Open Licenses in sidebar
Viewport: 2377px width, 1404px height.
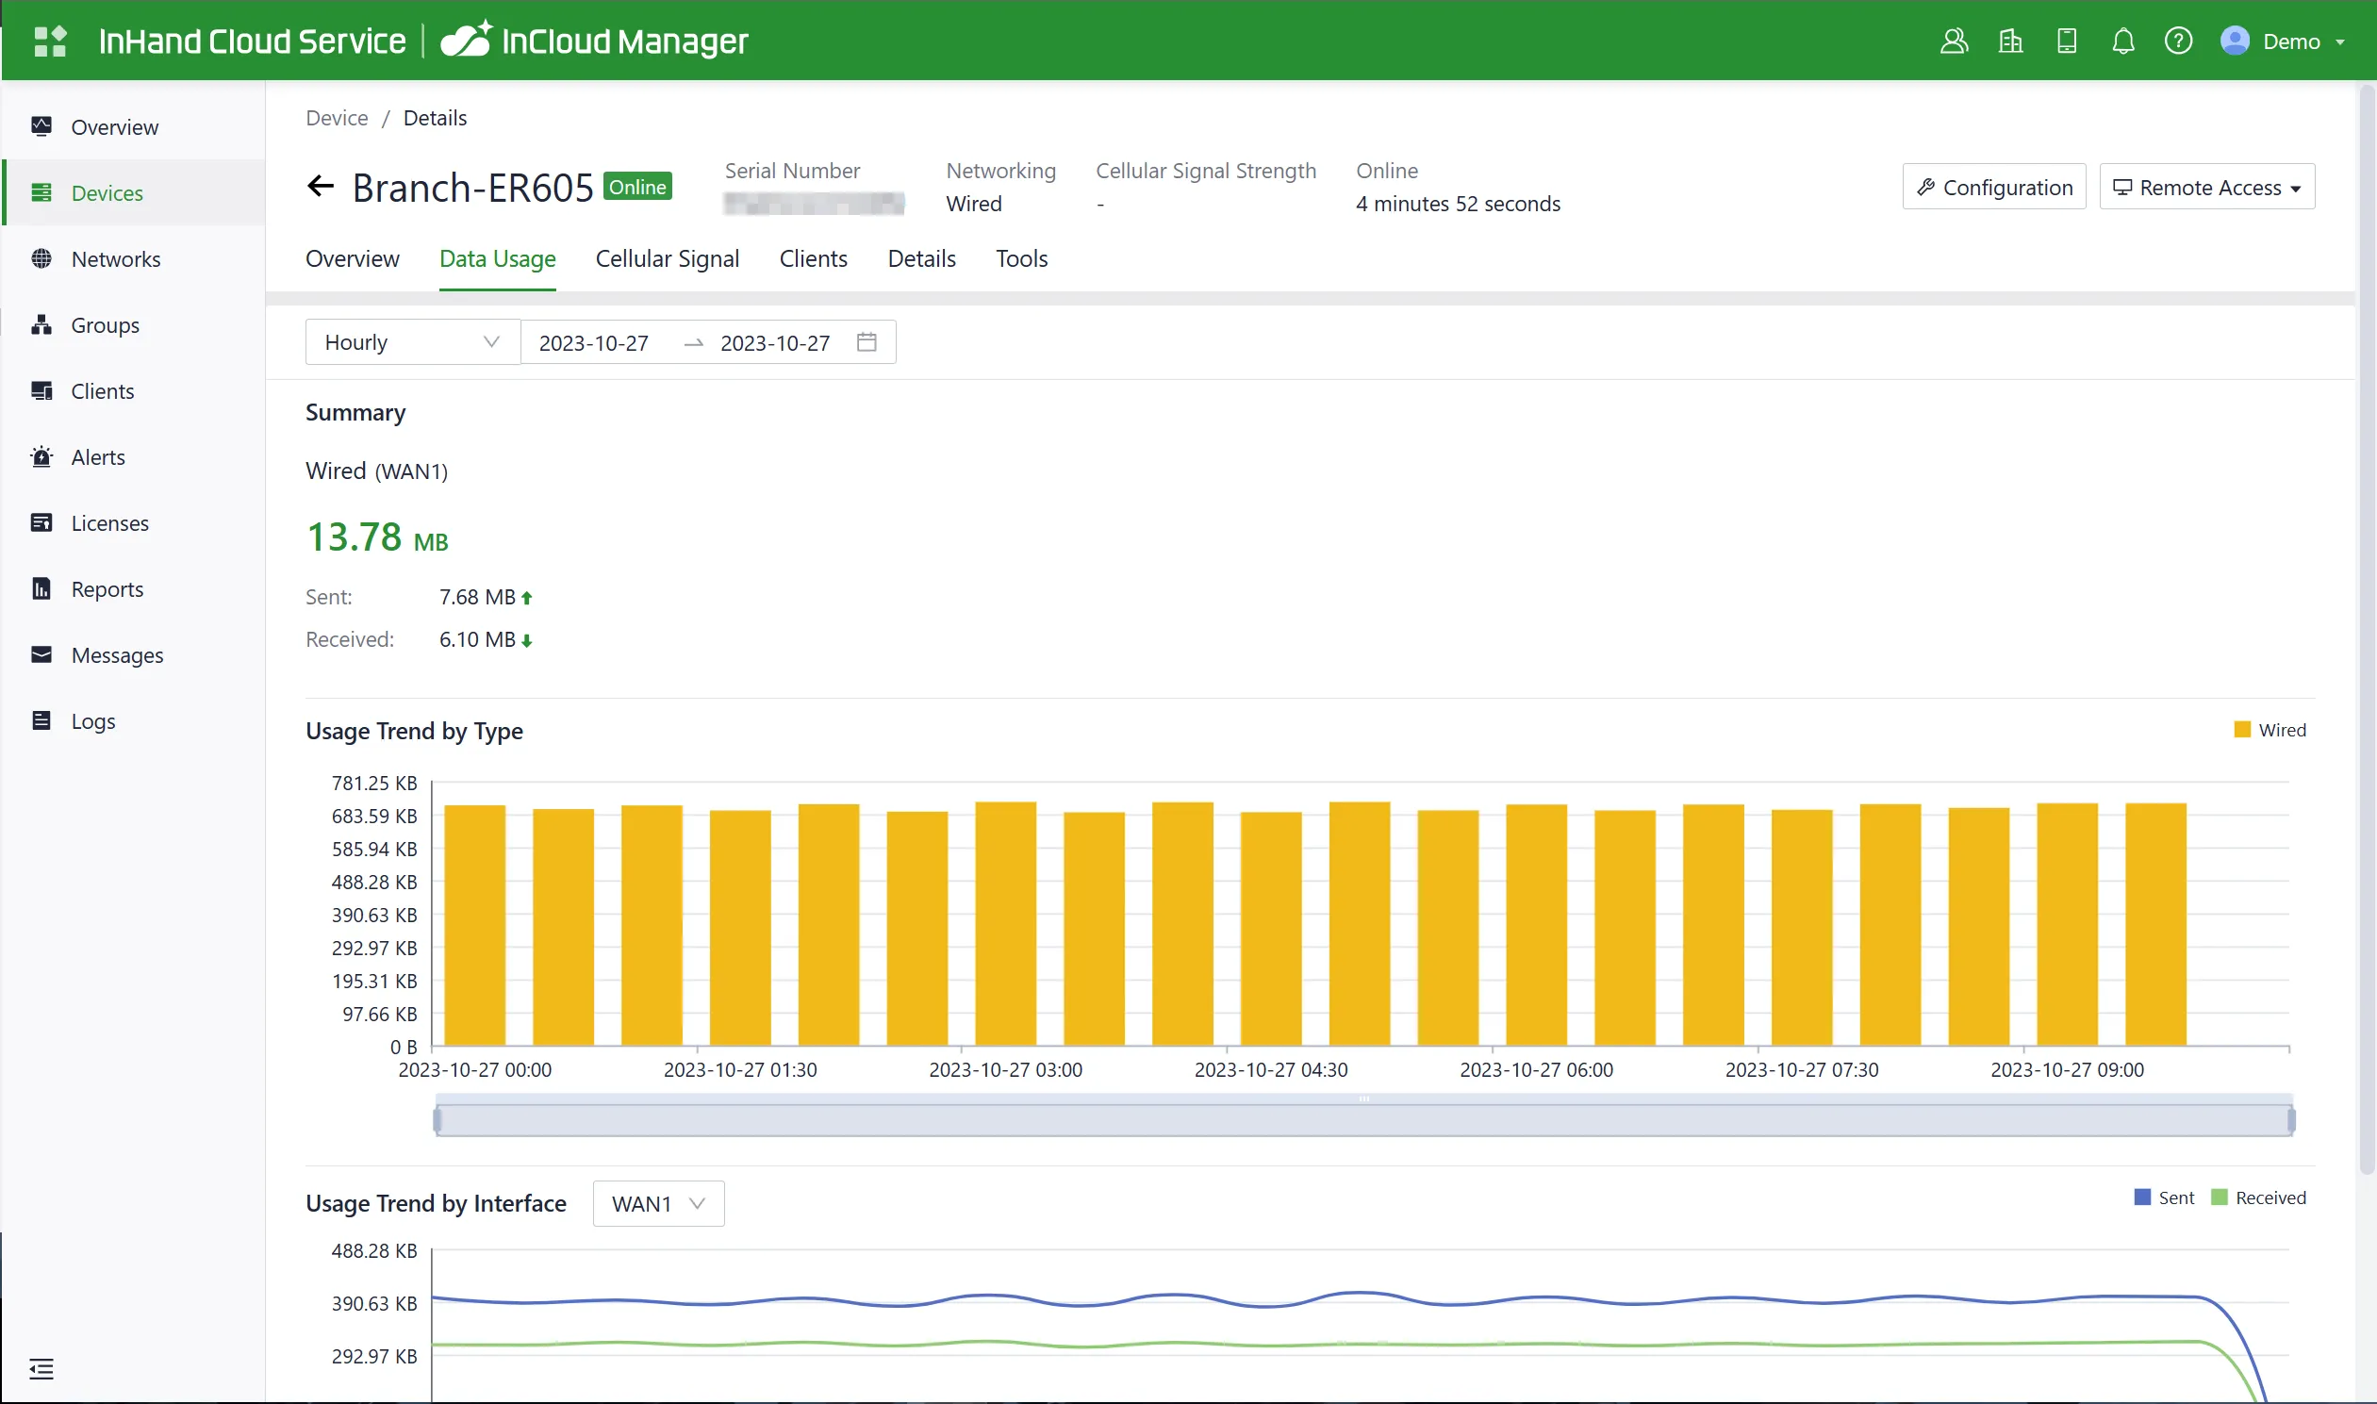pos(132,523)
